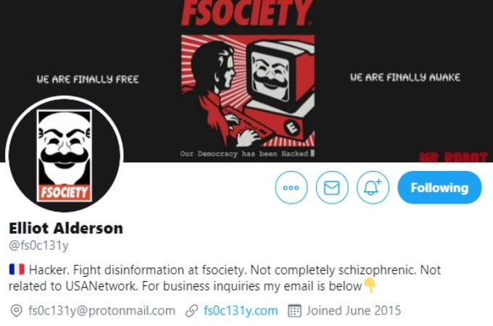The image size is (493, 326).
Task: Click the calendar icon next to Joined
Action: tap(294, 311)
